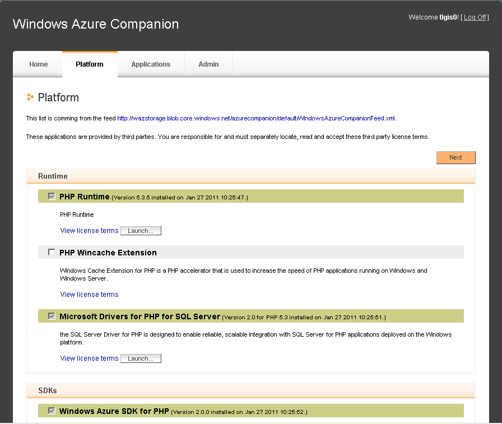Click the Log Off link
Image resolution: width=502 pixels, height=424 pixels.
click(x=475, y=17)
